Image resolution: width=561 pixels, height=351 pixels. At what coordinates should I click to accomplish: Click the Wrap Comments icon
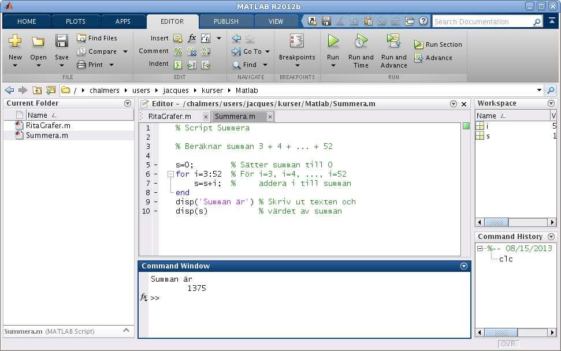[x=206, y=51]
